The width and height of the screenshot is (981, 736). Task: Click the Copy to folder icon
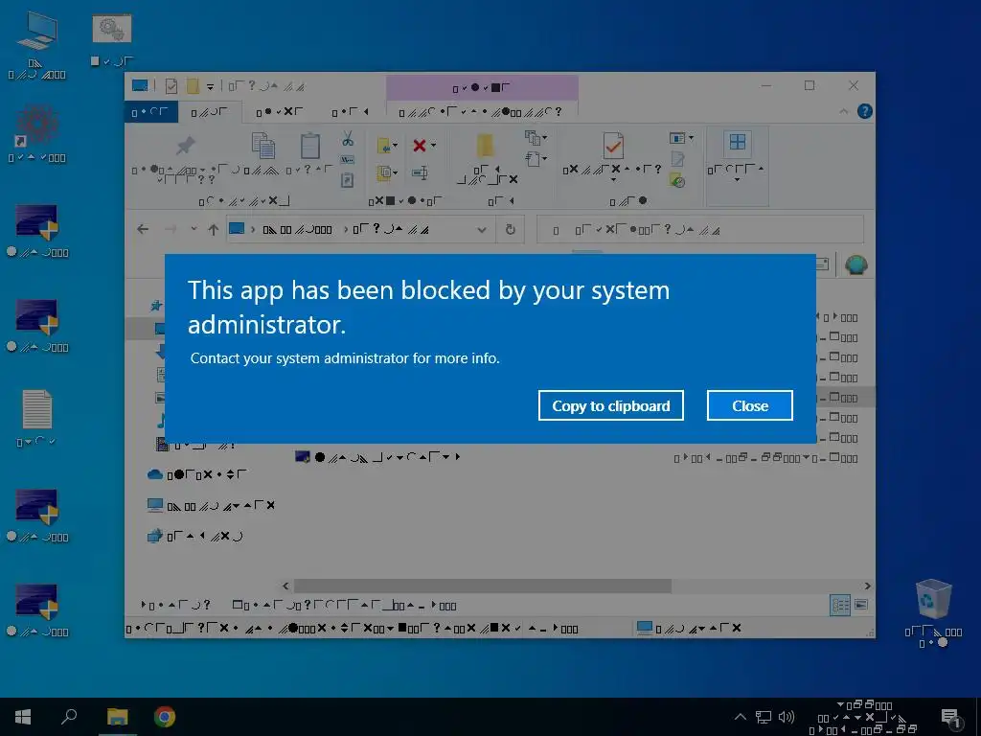pyautogui.click(x=383, y=172)
